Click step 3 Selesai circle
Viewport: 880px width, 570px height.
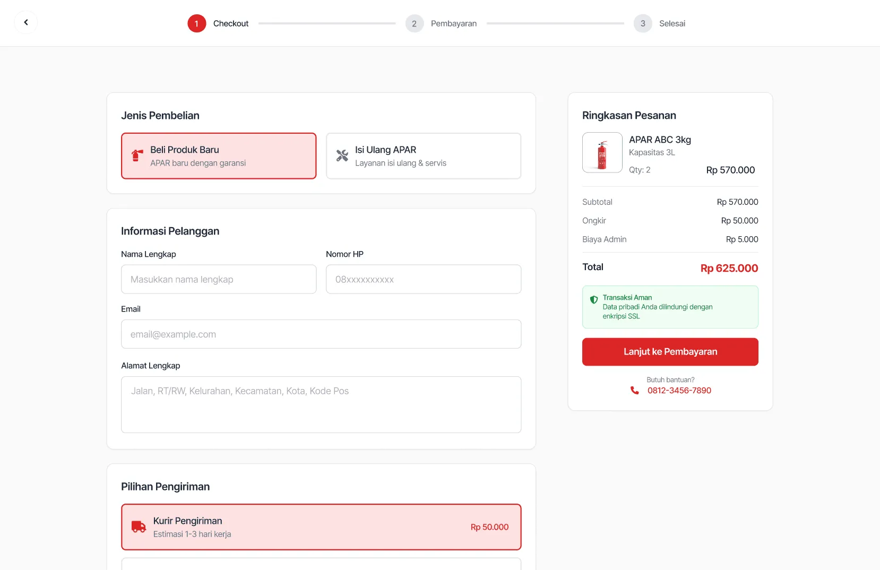(643, 23)
